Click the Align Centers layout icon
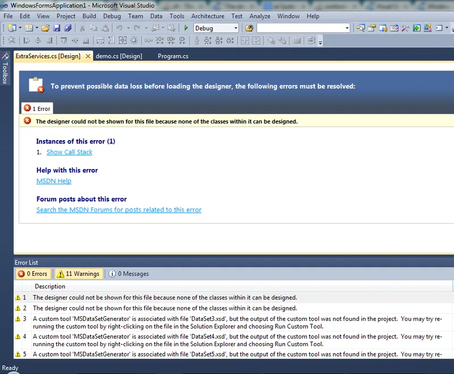Image resolution: width=454 pixels, height=374 pixels. tap(38, 40)
